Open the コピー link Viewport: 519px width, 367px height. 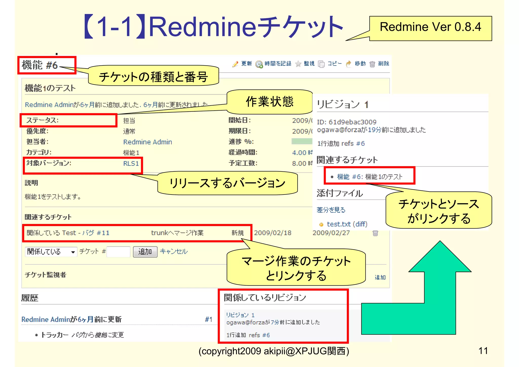tap(335, 64)
